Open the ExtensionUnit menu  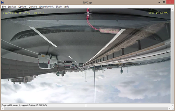(x=46, y=7)
